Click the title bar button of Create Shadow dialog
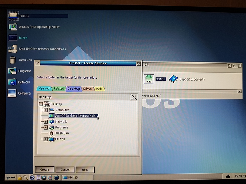The height and width of the screenshot is (184, 246). 139,63
